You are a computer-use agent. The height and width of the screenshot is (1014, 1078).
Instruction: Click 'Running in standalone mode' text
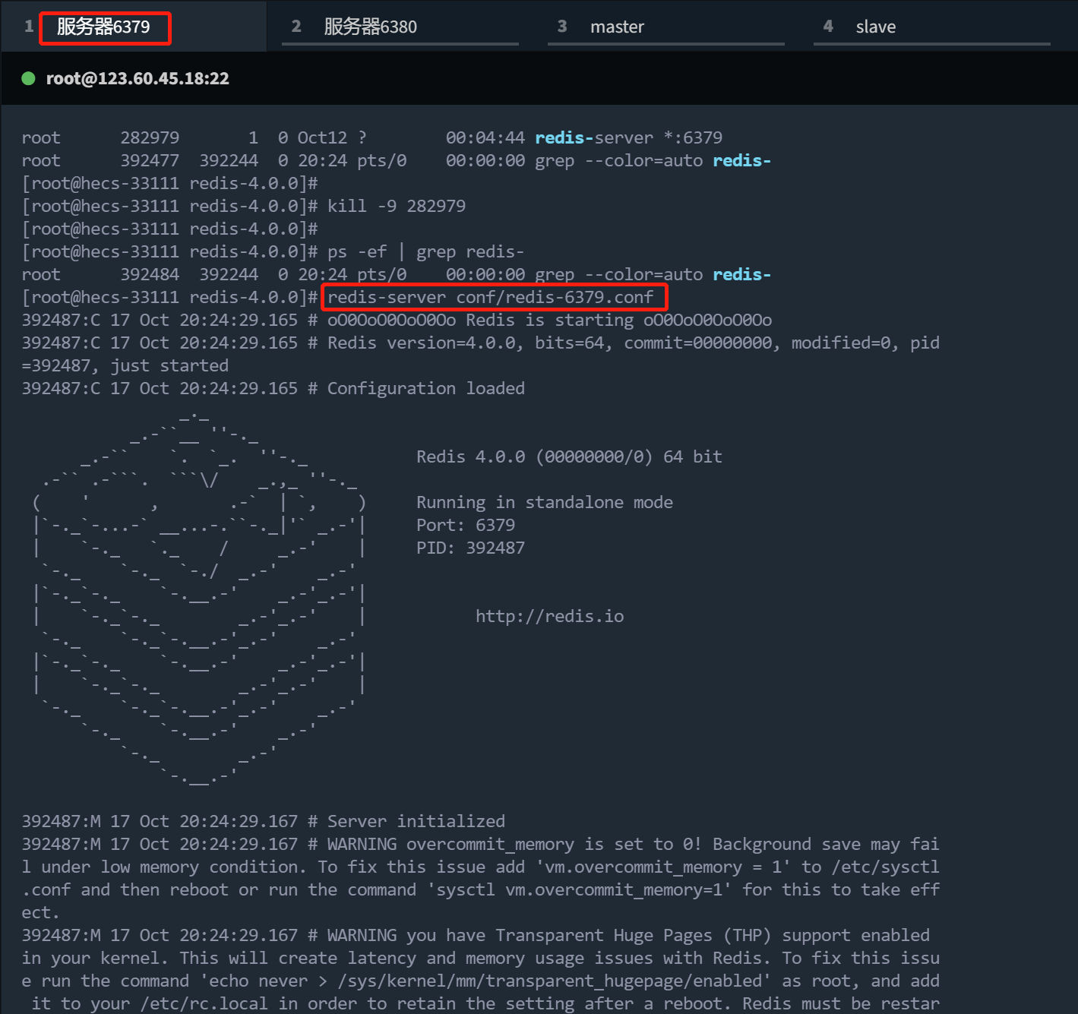pos(544,502)
